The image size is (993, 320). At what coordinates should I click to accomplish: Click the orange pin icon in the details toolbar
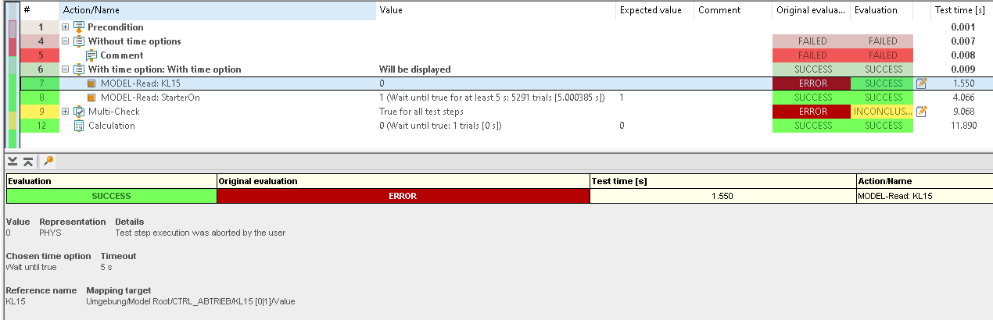pos(48,161)
